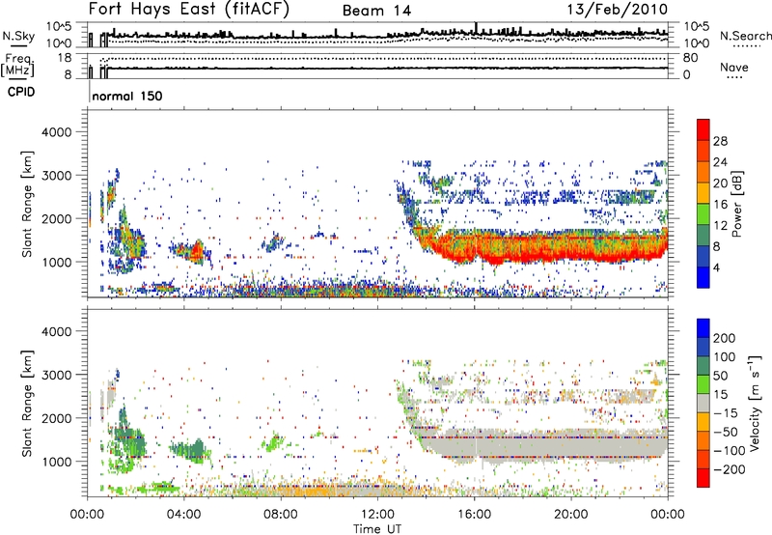Image resolution: width=772 pixels, height=535 pixels.
Task: Pick the red top segment of power colorbar
Action: pos(703,130)
